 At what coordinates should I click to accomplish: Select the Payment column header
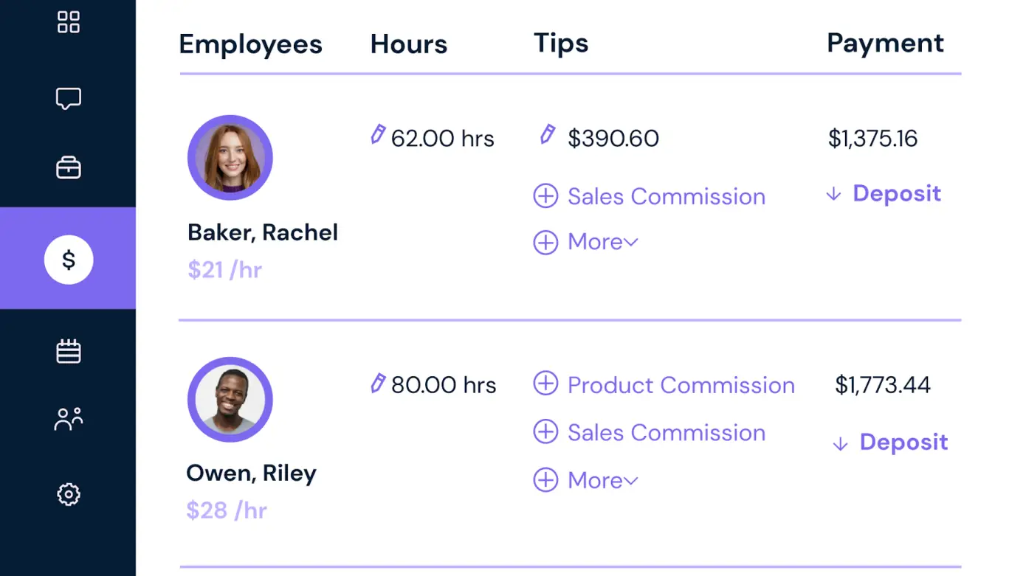point(885,44)
